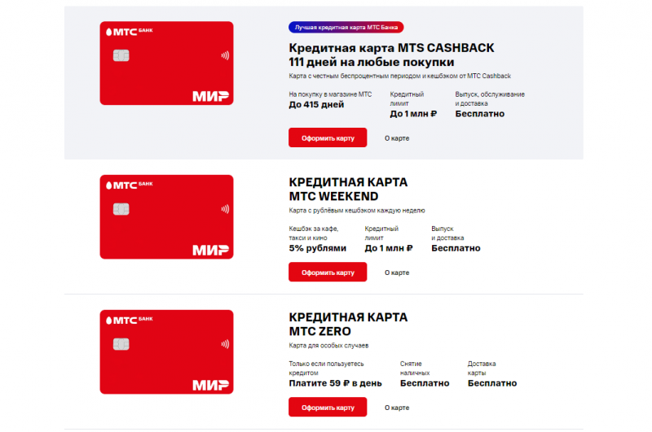Open 'О карте' link for MTS CASHBACK
This screenshot has width=652, height=432.
[x=397, y=137]
